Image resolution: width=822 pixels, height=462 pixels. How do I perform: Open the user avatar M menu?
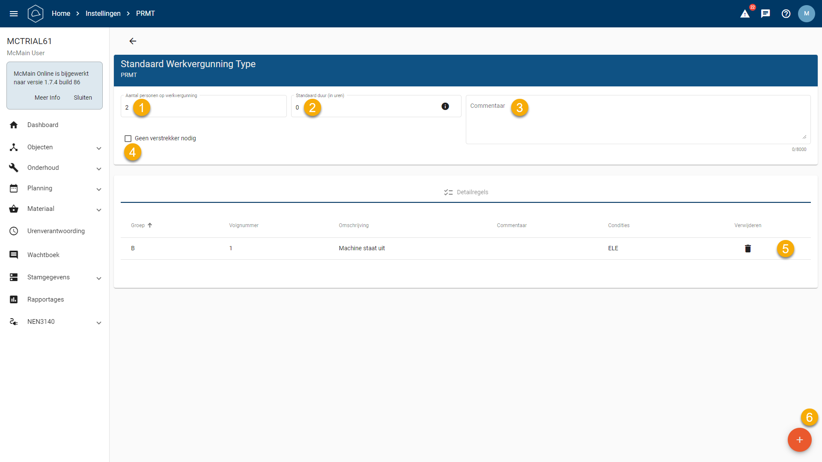pos(807,14)
